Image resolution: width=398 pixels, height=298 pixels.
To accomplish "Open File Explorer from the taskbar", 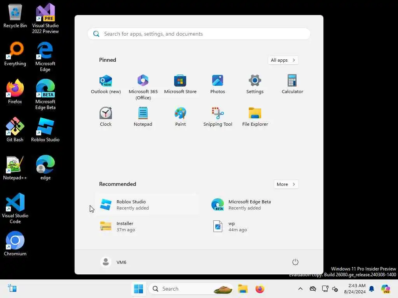I will point(243,289).
